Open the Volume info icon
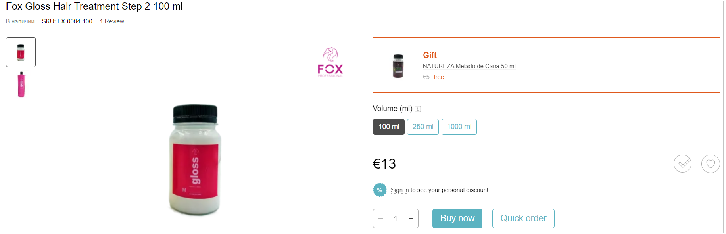 (x=418, y=109)
